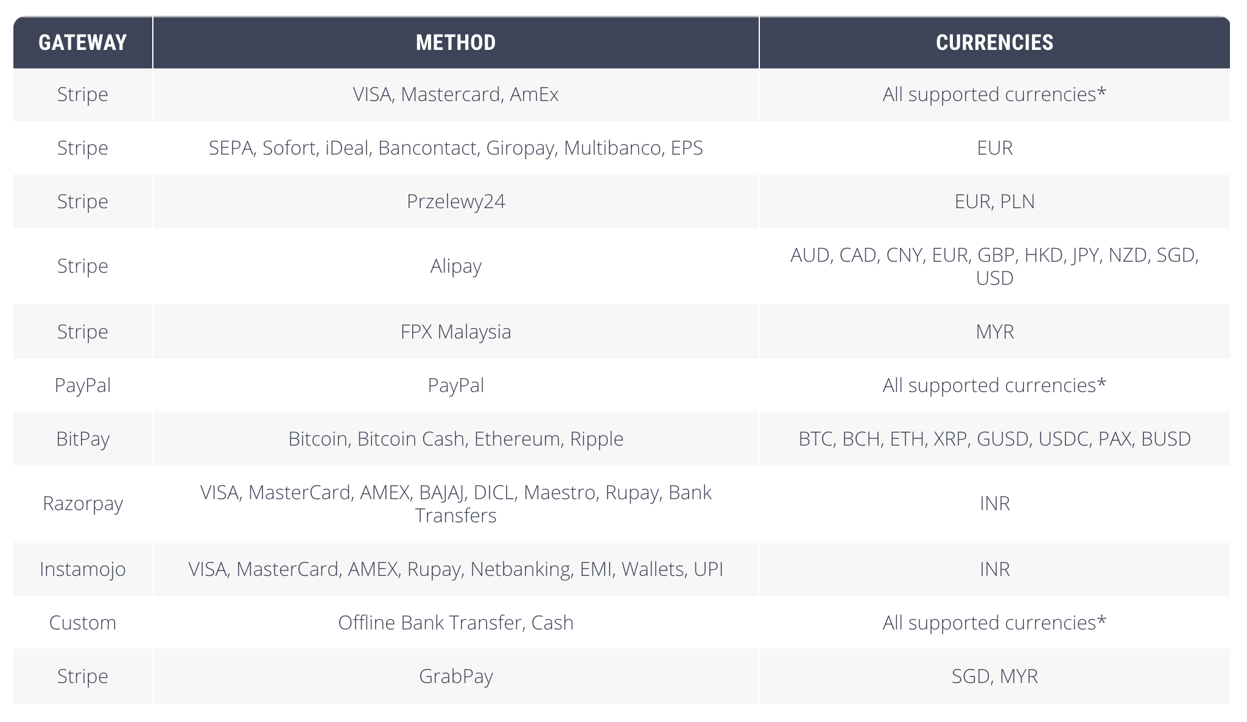This screenshot has height=722, width=1247.
Task: Select Offline Bank Transfer, Cash cell
Action: [x=456, y=623]
